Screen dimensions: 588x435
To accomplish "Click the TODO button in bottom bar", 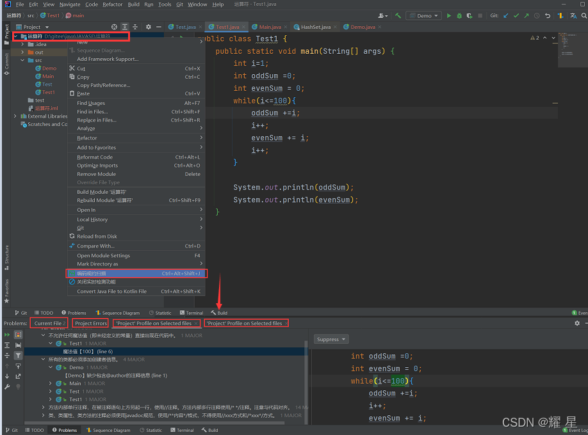I will pyautogui.click(x=35, y=430).
